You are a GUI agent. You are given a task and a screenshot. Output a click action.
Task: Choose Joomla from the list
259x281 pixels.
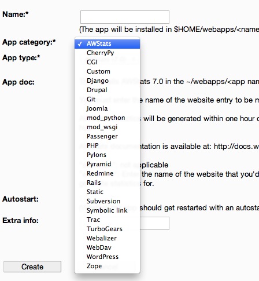click(x=107, y=108)
